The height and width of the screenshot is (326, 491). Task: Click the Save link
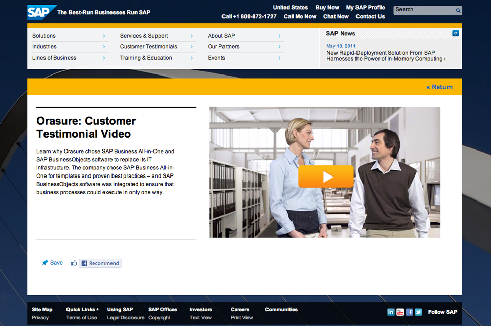[x=56, y=263]
